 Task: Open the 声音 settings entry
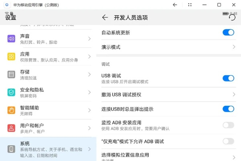point(48,39)
